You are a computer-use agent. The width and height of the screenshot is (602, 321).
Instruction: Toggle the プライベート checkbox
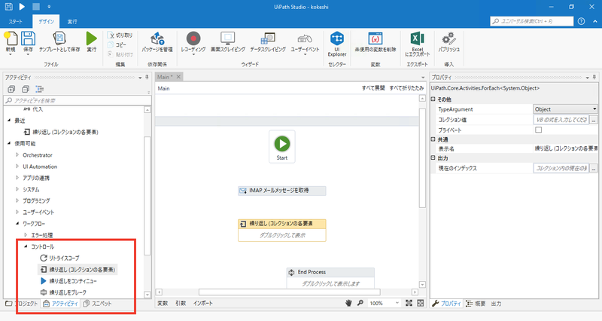539,130
